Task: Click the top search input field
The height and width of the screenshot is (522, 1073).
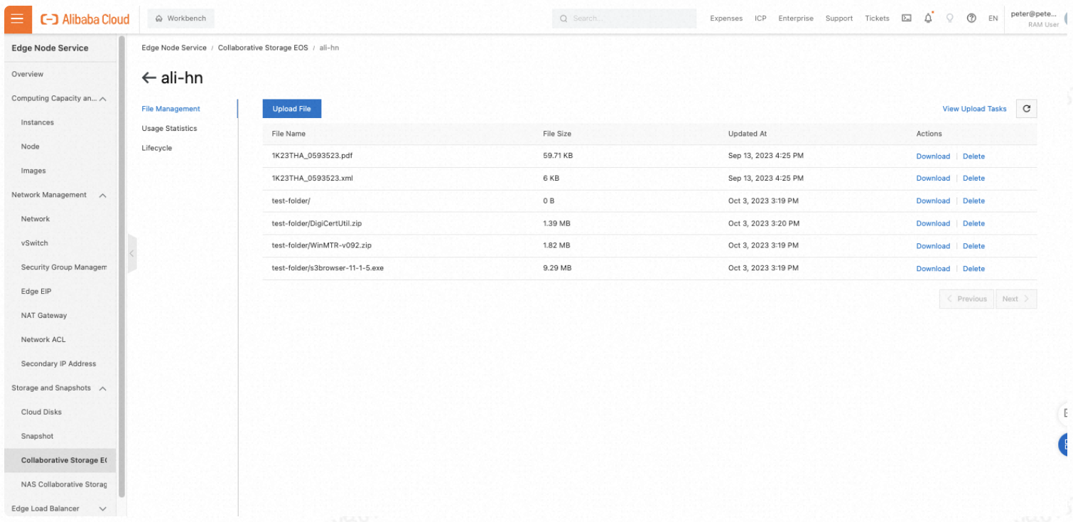Action: tap(624, 18)
